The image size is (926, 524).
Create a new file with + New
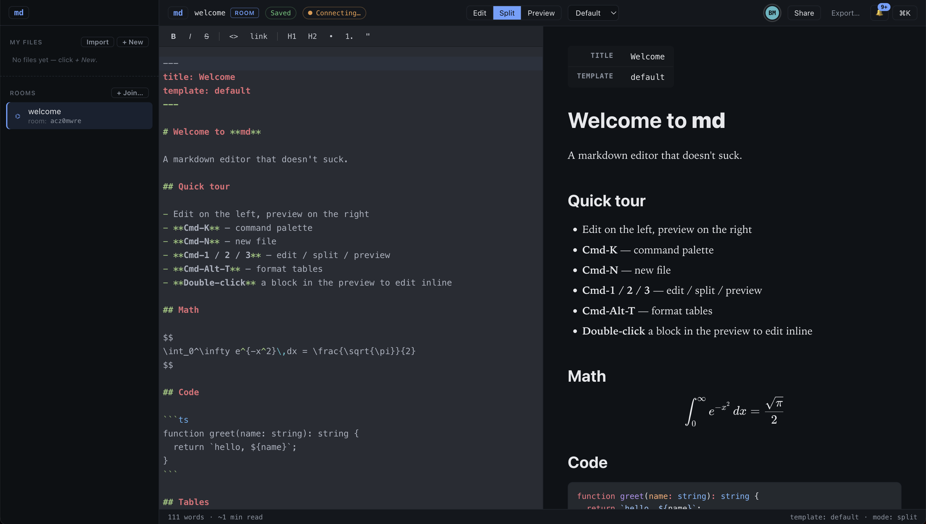[x=133, y=42]
